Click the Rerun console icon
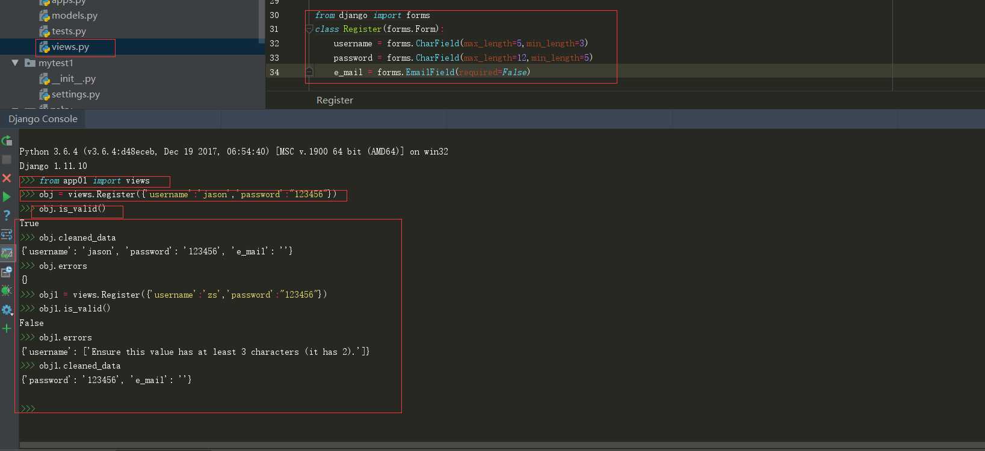The image size is (985, 451). 7,141
